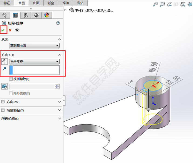Screen dimensions: 193x163
Task: Toggle detailed preview eye icon
Action: pos(17,30)
